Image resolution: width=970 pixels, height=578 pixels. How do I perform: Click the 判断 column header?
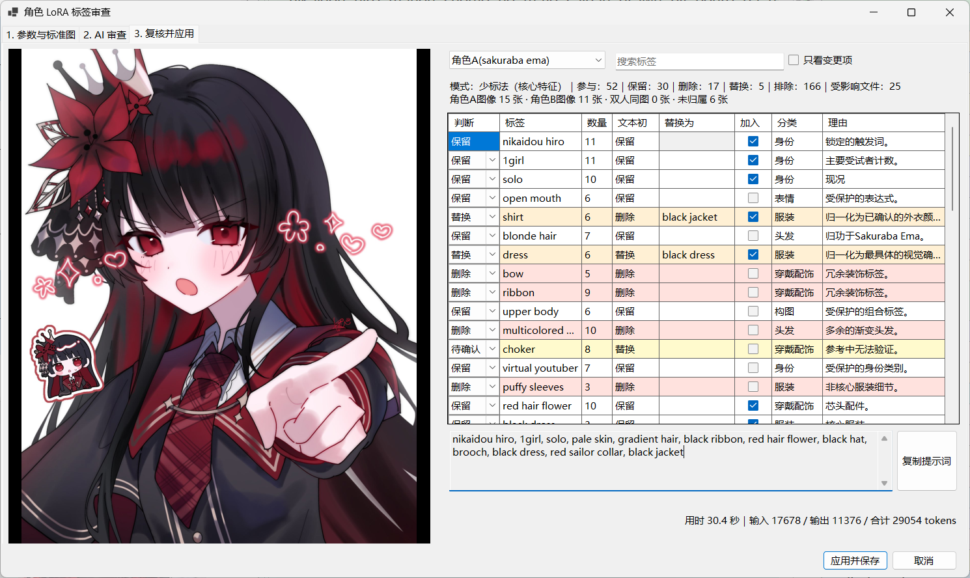pos(474,122)
